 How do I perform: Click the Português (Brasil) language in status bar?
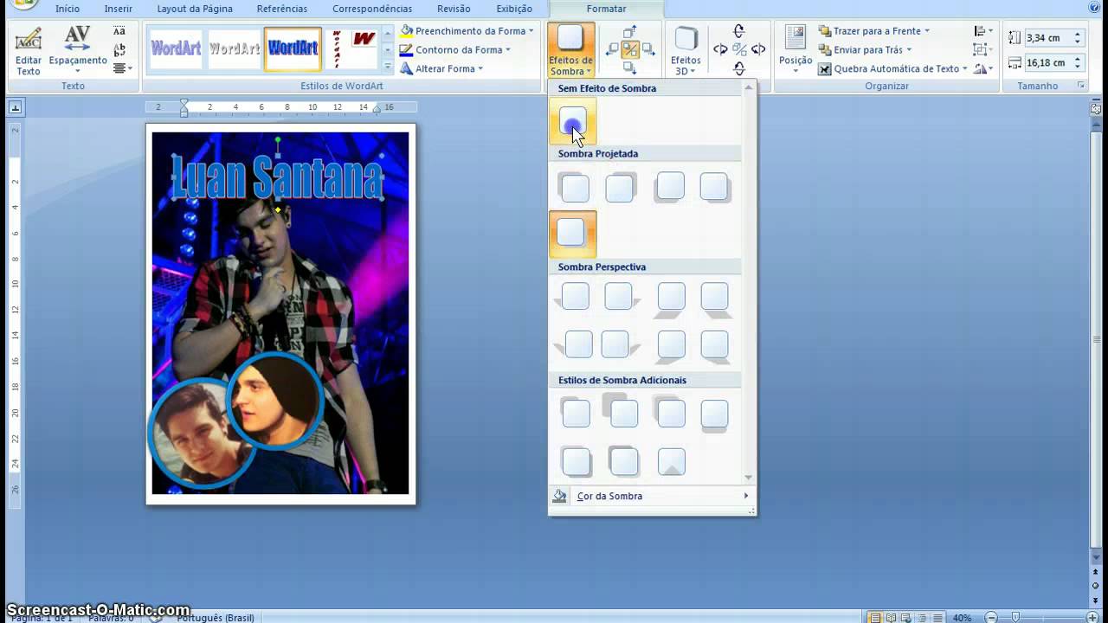(216, 618)
